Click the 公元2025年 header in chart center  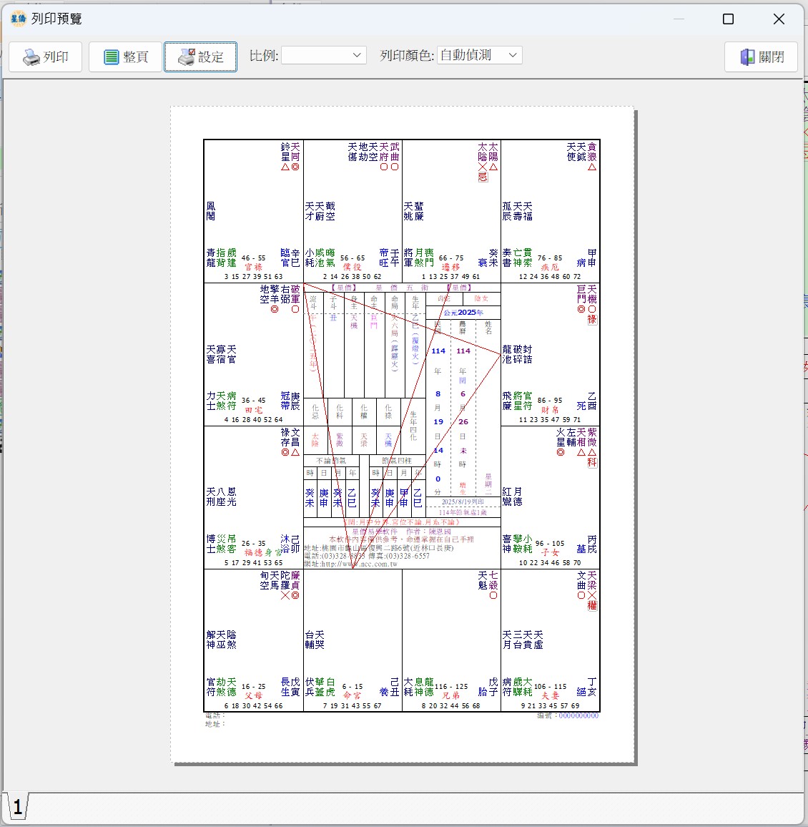[463, 313]
